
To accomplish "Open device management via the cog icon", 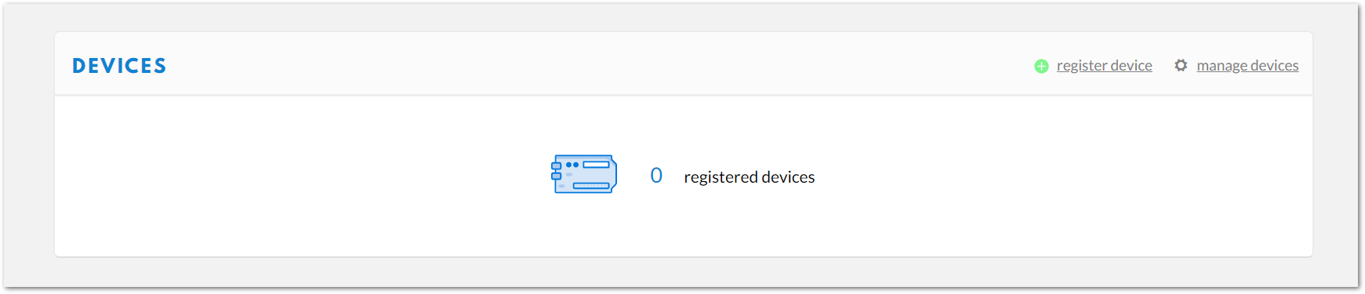I will pyautogui.click(x=1181, y=66).
